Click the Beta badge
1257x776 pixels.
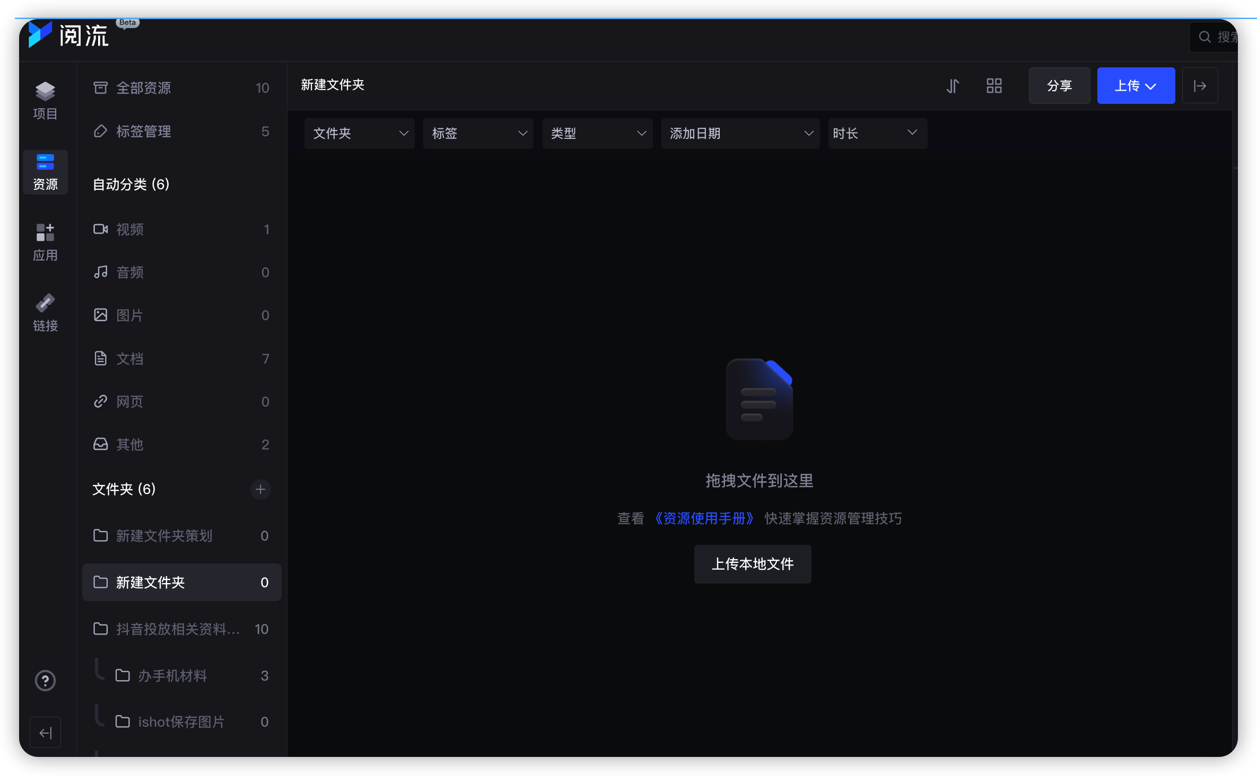(127, 23)
